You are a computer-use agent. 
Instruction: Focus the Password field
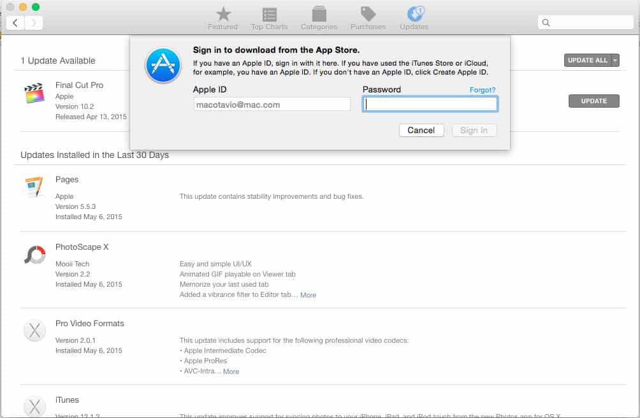(430, 104)
